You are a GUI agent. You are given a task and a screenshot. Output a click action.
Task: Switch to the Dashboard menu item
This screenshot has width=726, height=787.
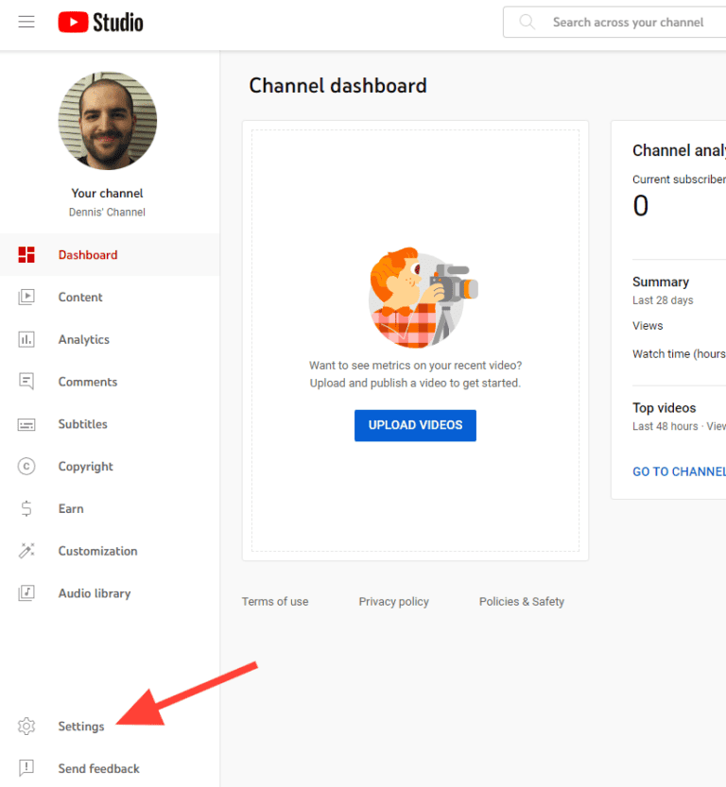point(88,254)
